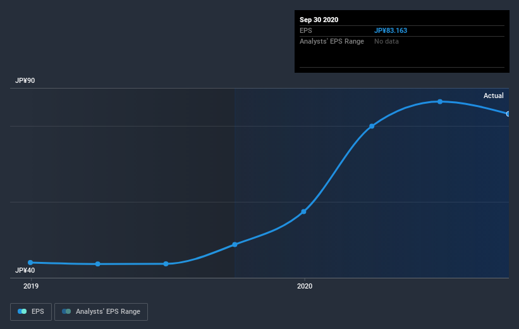Screen dimensions: 519x329
Task: Toggle the Analysts' EPS Range legend
Action: [x=101, y=312]
